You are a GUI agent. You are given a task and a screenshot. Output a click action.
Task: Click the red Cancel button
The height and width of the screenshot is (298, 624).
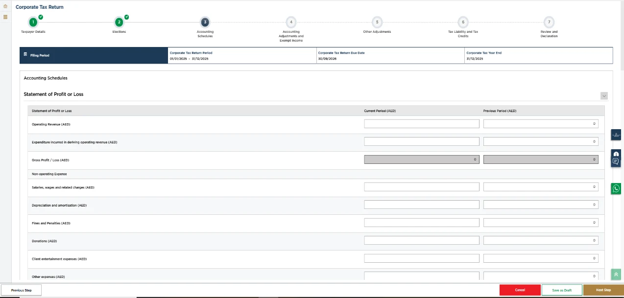[x=520, y=290]
